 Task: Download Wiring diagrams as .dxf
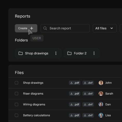point(88,104)
